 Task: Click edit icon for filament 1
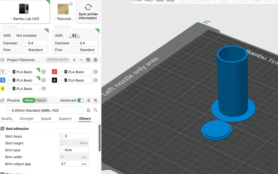tap(44, 72)
